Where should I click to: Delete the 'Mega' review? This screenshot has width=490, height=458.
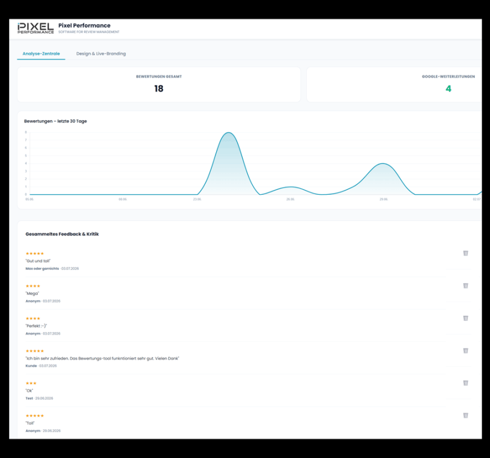(x=465, y=285)
